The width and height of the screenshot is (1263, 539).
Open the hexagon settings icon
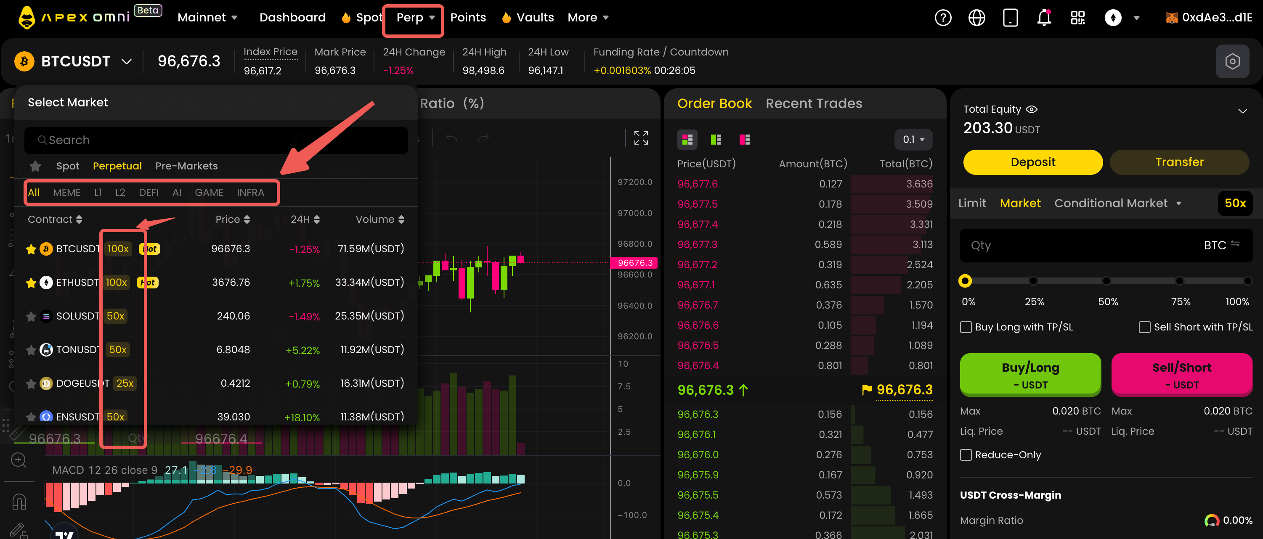pos(1232,61)
